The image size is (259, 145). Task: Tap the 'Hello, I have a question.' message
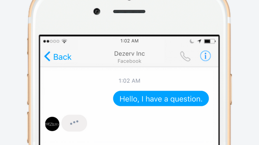pos(161,98)
